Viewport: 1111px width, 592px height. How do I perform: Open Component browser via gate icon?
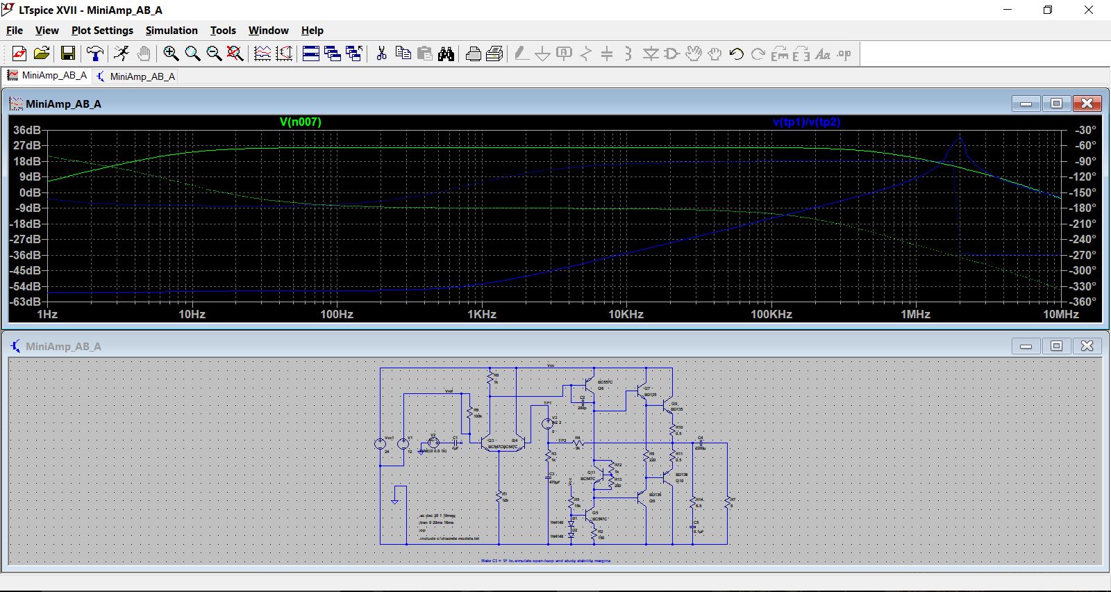pyautogui.click(x=672, y=54)
